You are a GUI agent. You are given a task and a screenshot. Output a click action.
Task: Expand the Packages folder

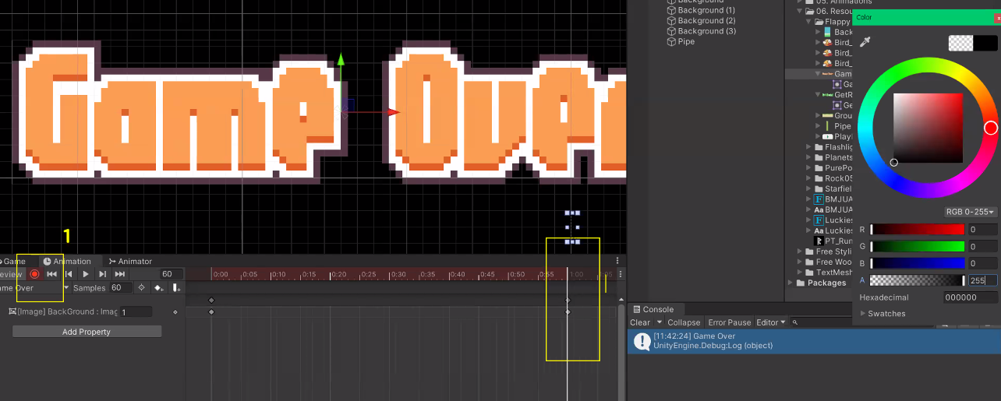790,283
